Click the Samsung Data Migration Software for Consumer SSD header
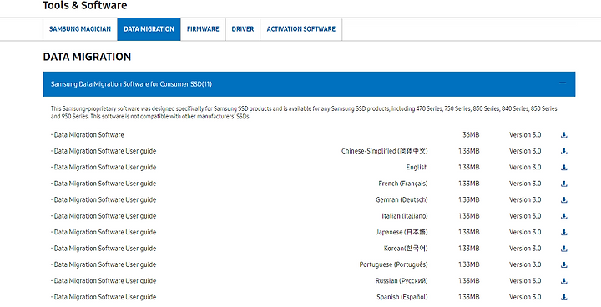This screenshot has height=307, width=601. pyautogui.click(x=309, y=84)
